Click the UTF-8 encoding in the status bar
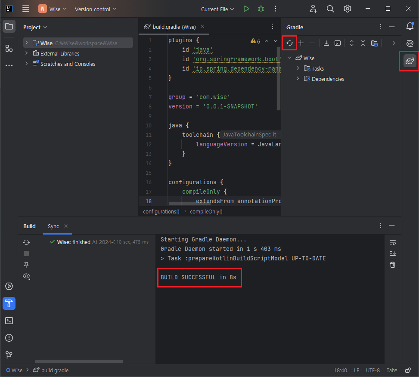This screenshot has width=419, height=377. [x=372, y=370]
